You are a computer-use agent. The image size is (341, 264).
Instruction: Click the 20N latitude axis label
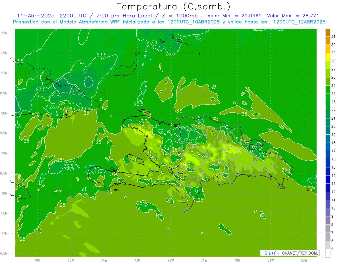[x=5, y=113]
